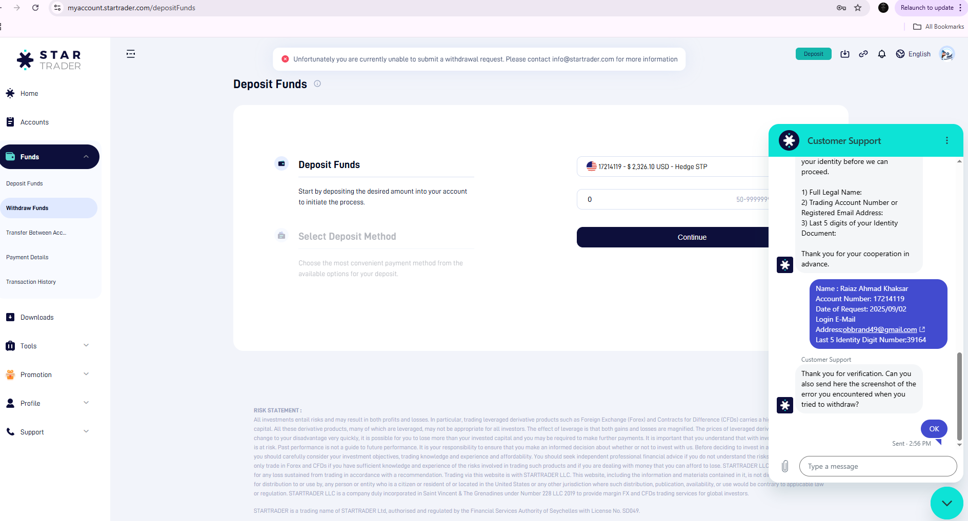Click the green Deposit button
This screenshot has height=521, width=968.
coord(813,54)
